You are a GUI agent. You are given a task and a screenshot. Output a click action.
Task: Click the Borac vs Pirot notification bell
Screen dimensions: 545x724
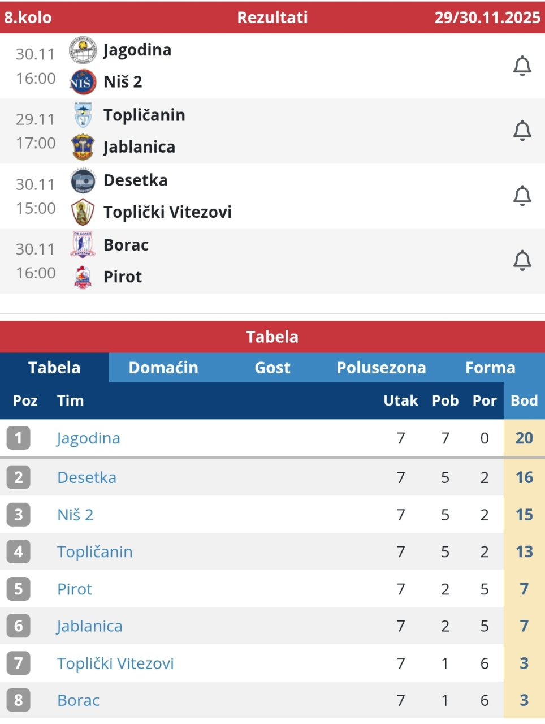click(522, 260)
